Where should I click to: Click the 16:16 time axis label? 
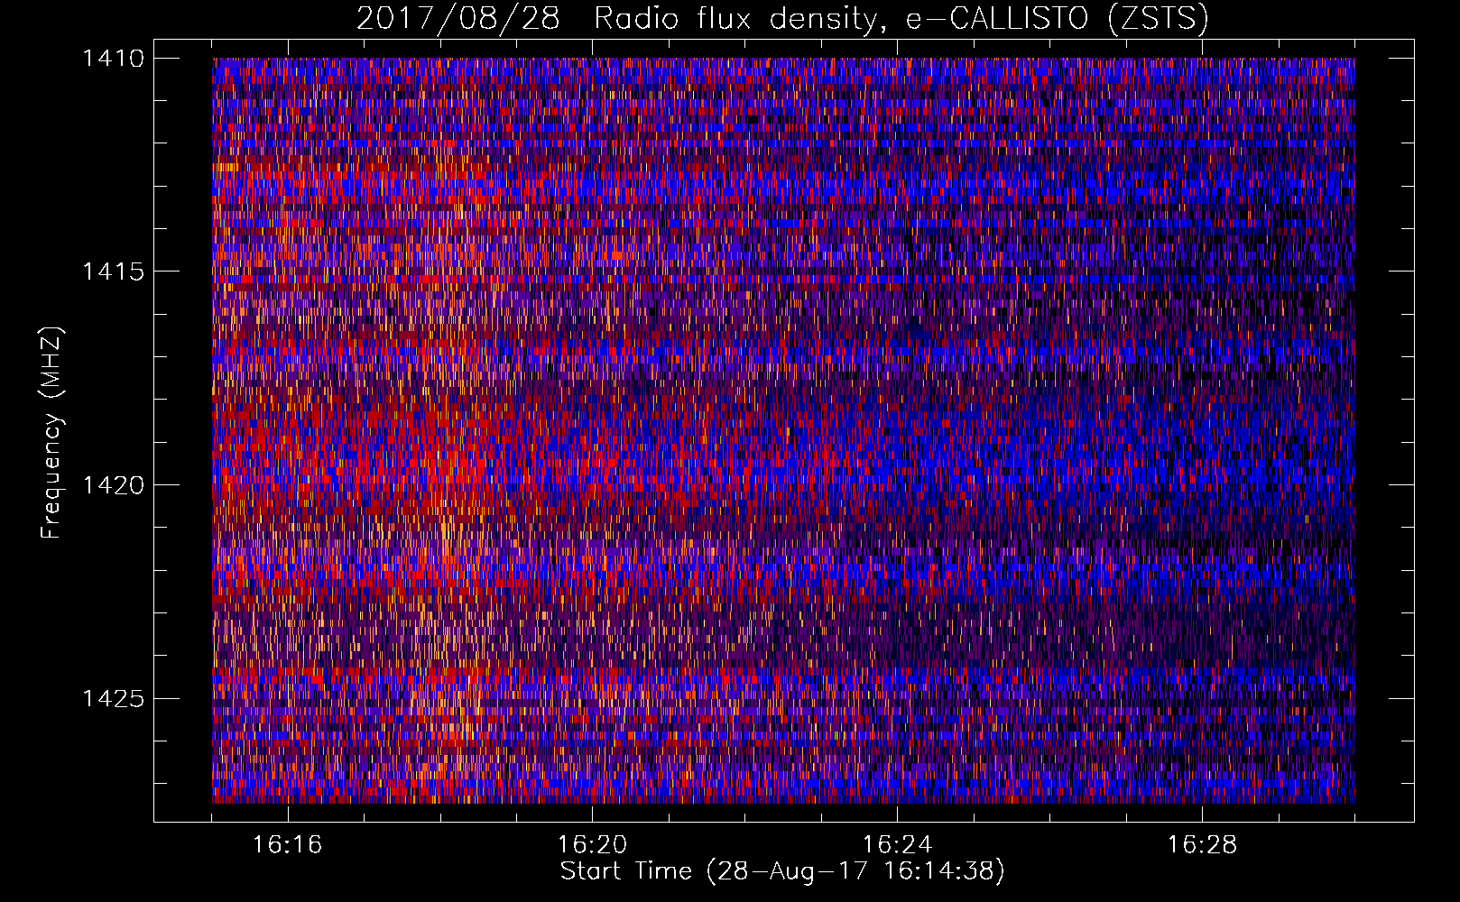coord(288,845)
